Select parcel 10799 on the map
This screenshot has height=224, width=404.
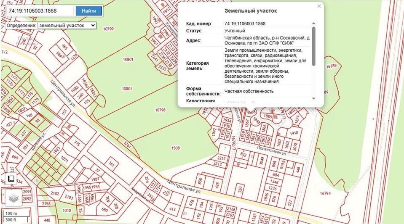click(108, 29)
